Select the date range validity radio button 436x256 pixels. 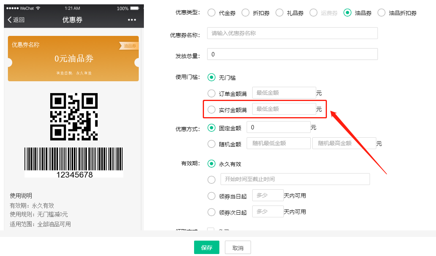tap(211, 180)
